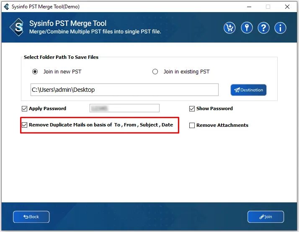Click the app icon in title bar
The height and width of the screenshot is (232, 299).
6,7
